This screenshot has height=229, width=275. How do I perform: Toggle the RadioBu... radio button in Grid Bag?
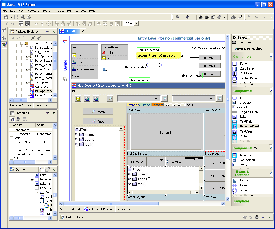click(167, 162)
